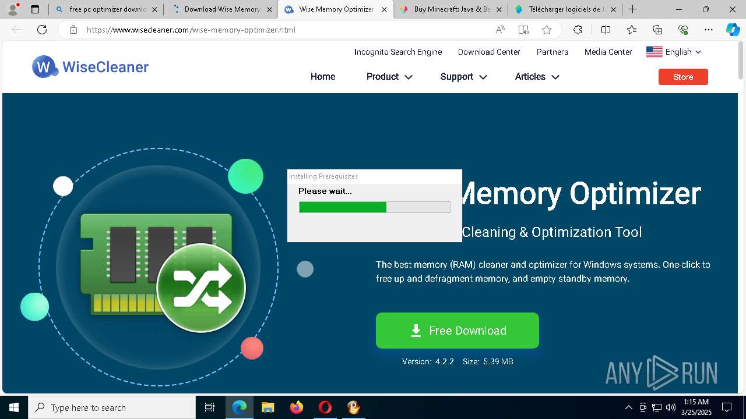Go to Download Center
The image size is (746, 419).
489,52
